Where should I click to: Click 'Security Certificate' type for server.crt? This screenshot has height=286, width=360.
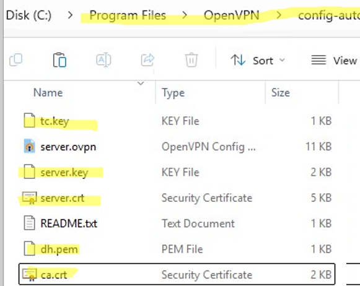pos(207,198)
